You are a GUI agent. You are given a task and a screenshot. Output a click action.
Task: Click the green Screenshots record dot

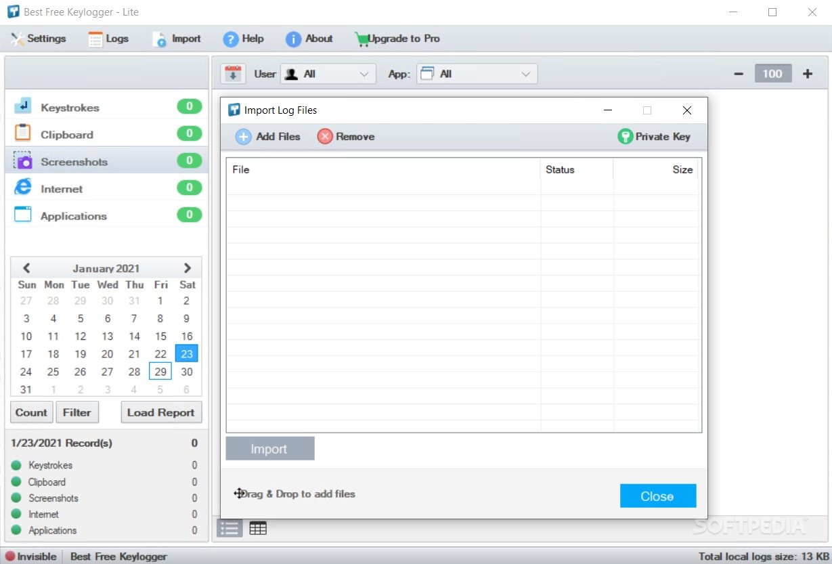pyautogui.click(x=16, y=498)
